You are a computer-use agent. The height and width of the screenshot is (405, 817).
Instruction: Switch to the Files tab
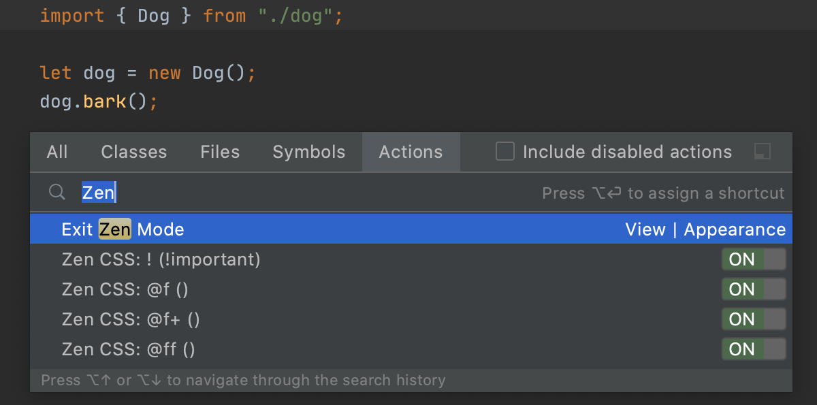point(220,152)
